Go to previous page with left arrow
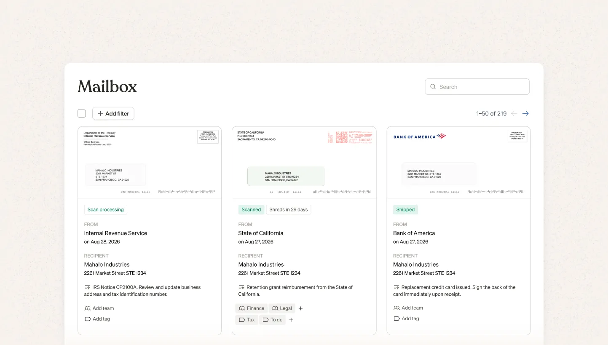608x345 pixels. click(x=514, y=113)
